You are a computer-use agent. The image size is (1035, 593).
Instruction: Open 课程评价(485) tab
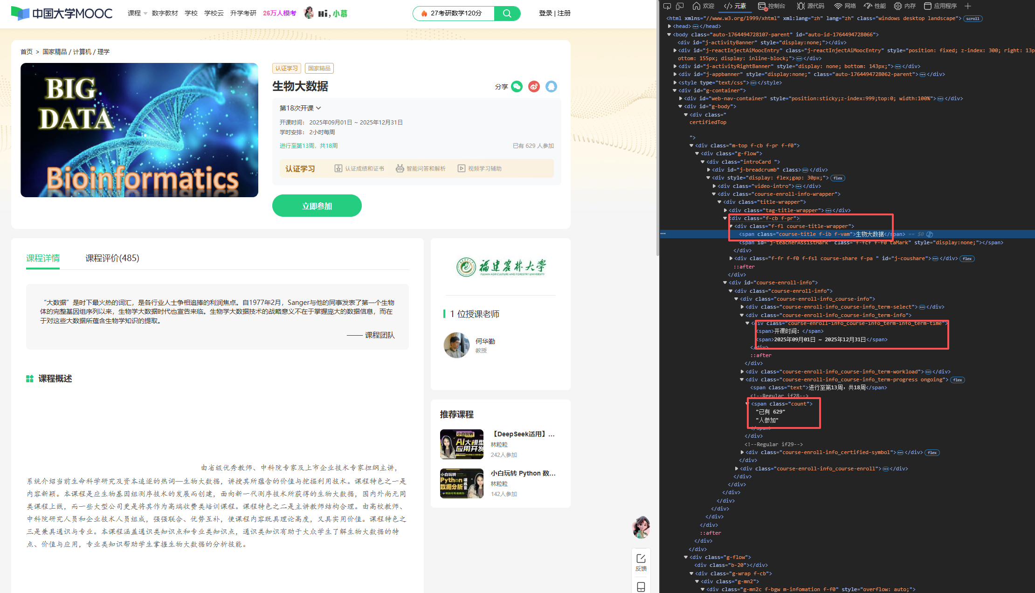click(x=112, y=258)
